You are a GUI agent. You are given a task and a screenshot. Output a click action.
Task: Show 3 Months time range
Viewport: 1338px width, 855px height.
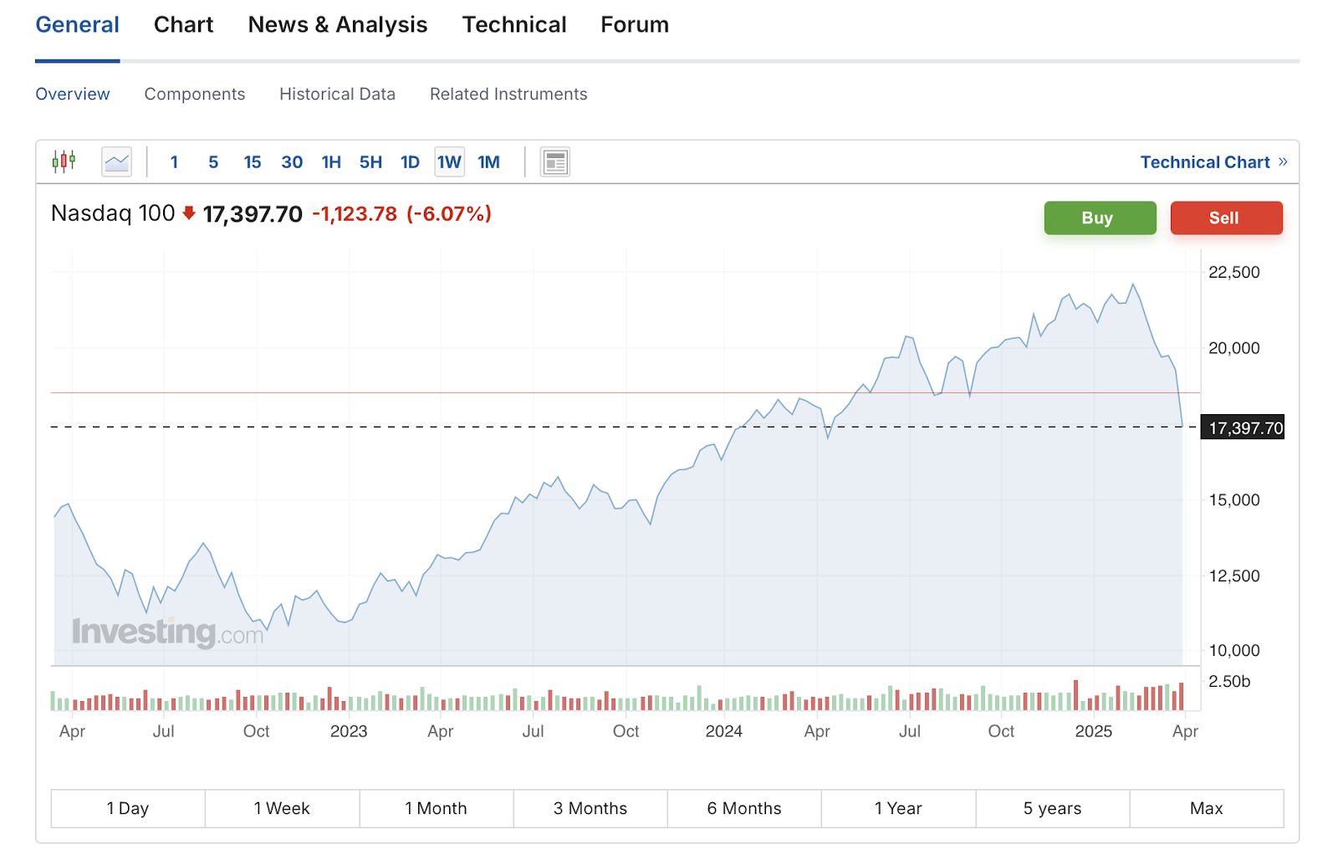click(x=590, y=808)
